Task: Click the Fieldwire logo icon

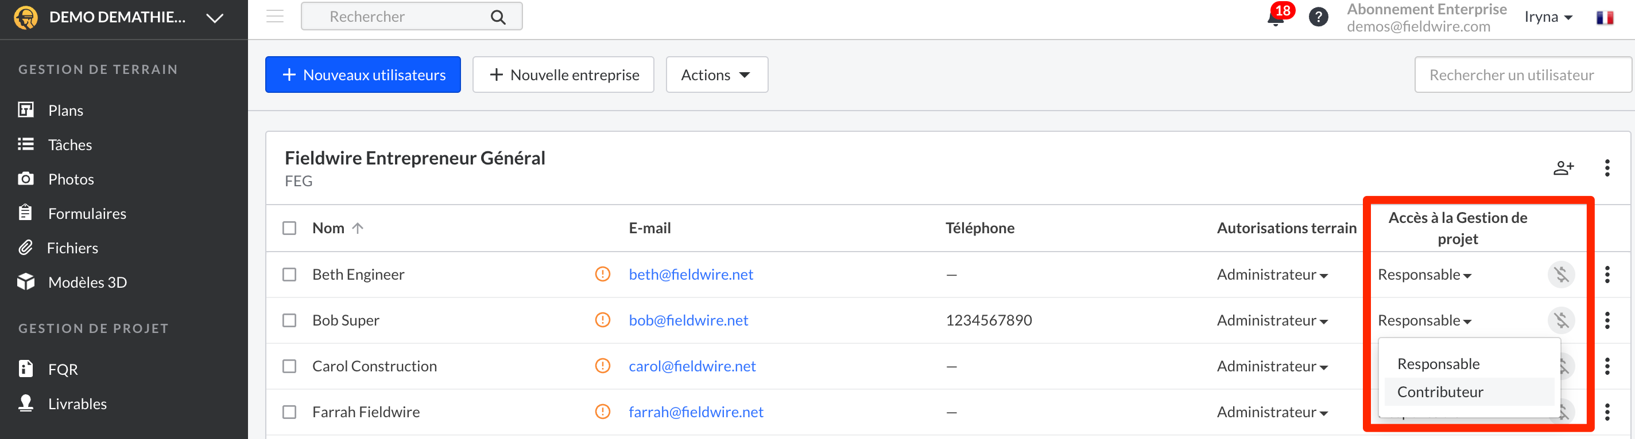Action: 26,17
